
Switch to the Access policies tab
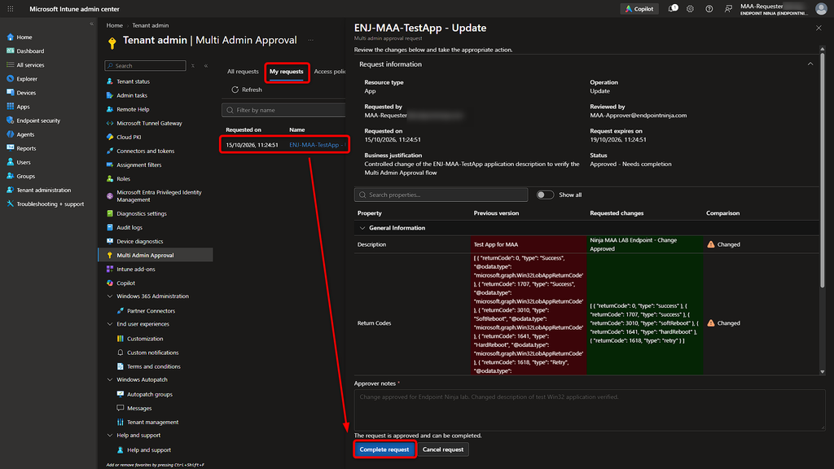[329, 72]
